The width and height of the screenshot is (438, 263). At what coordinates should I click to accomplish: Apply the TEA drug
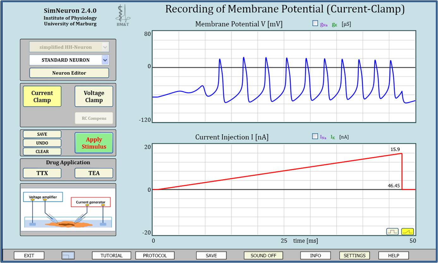94,173
